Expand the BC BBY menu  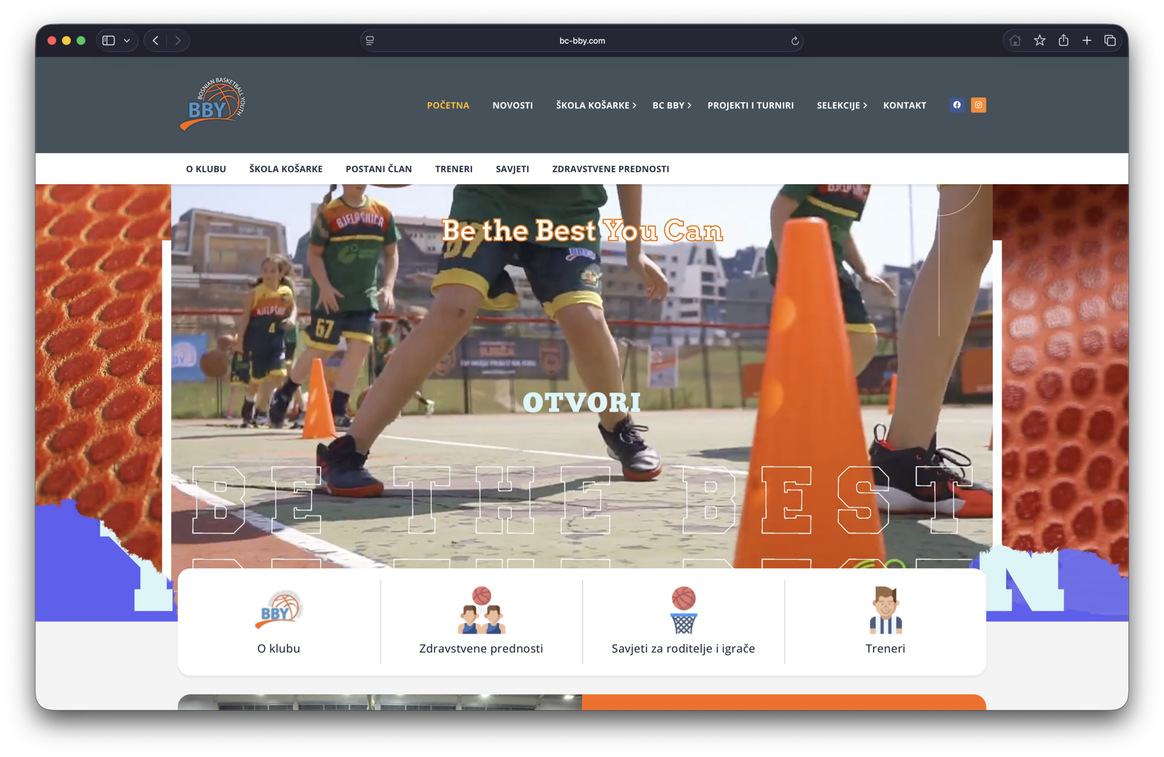tap(672, 105)
